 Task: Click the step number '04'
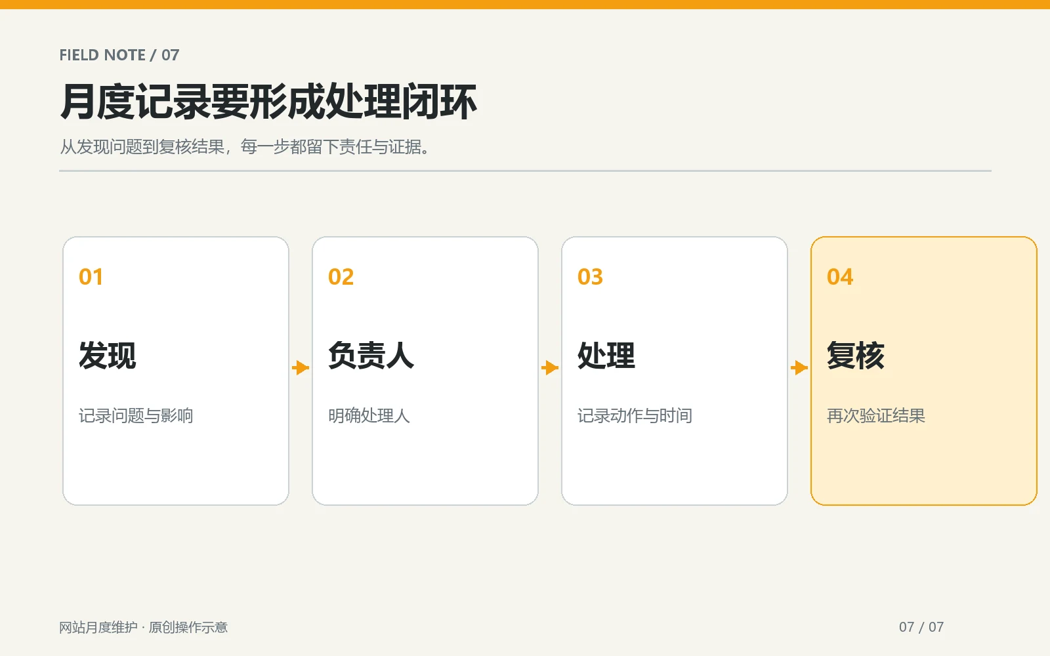(840, 277)
